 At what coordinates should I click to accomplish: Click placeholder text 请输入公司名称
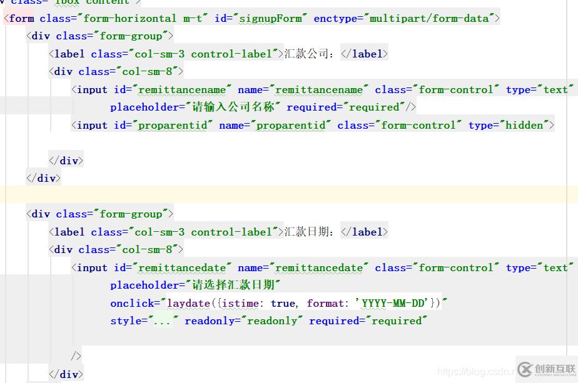[233, 107]
